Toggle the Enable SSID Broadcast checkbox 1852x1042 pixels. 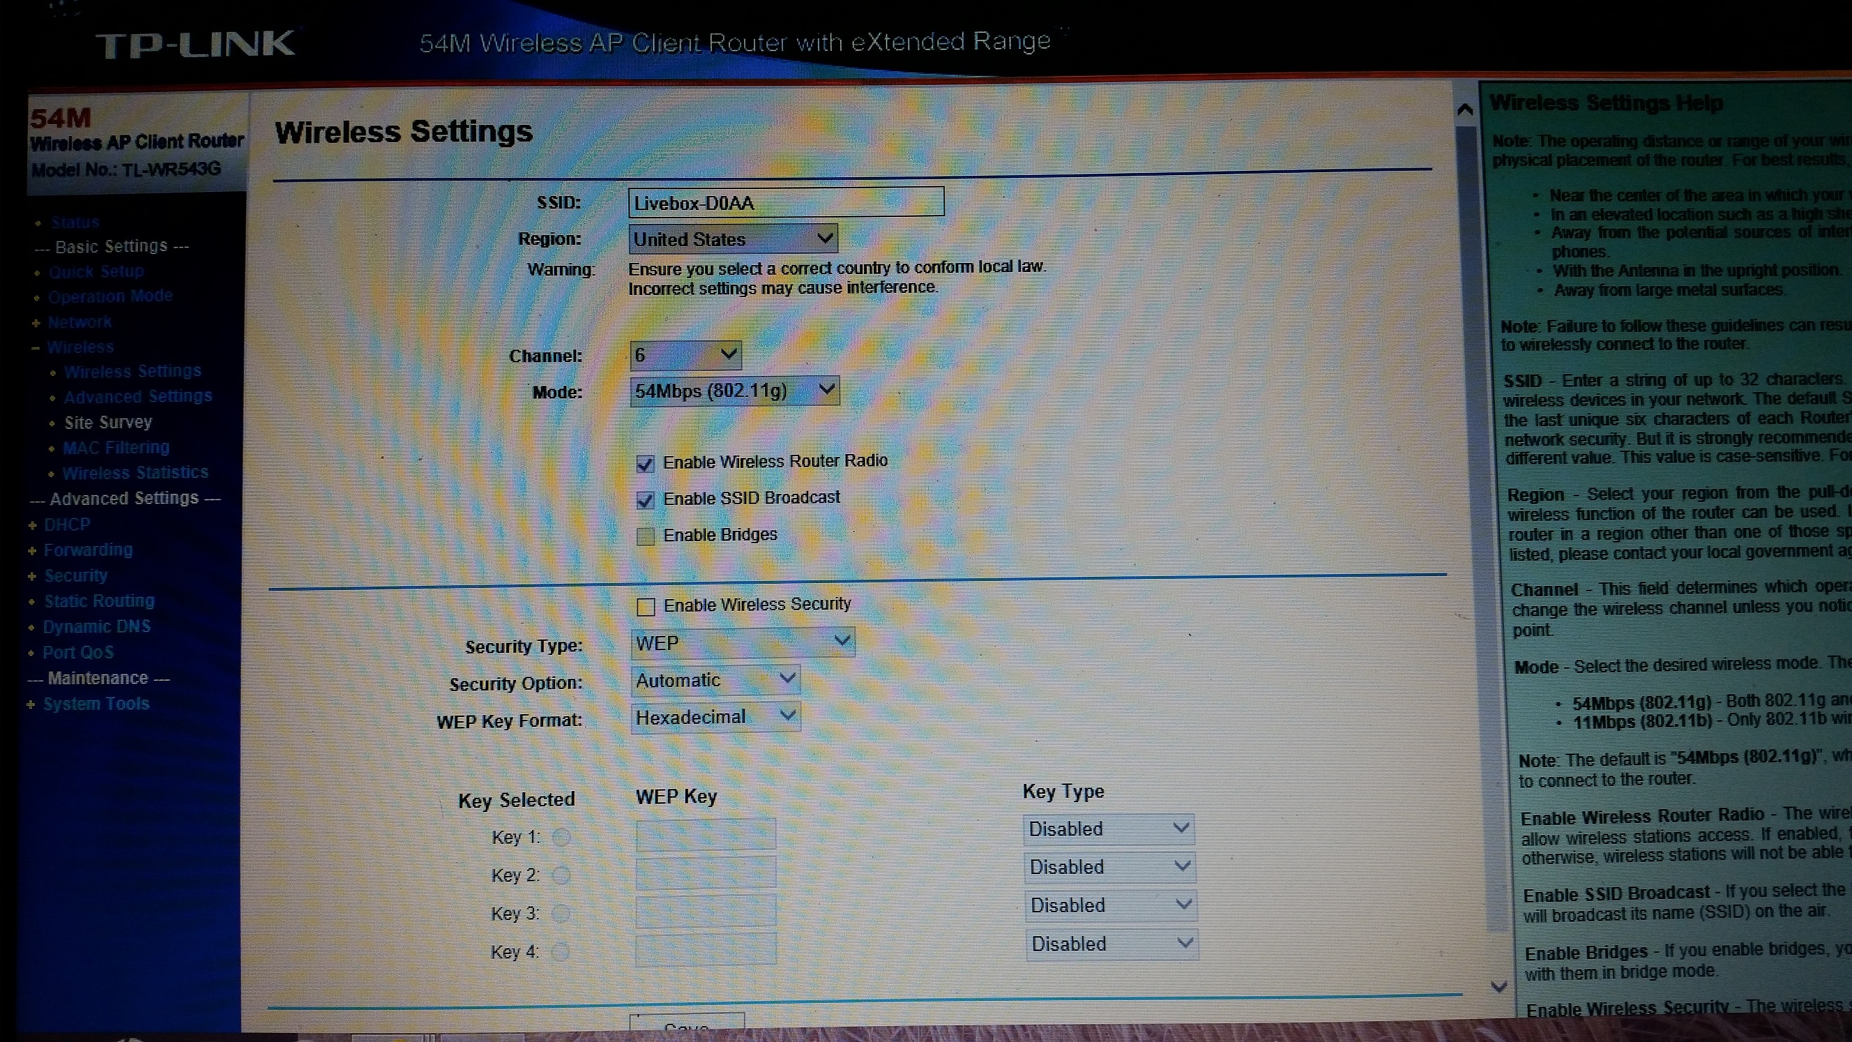click(645, 501)
